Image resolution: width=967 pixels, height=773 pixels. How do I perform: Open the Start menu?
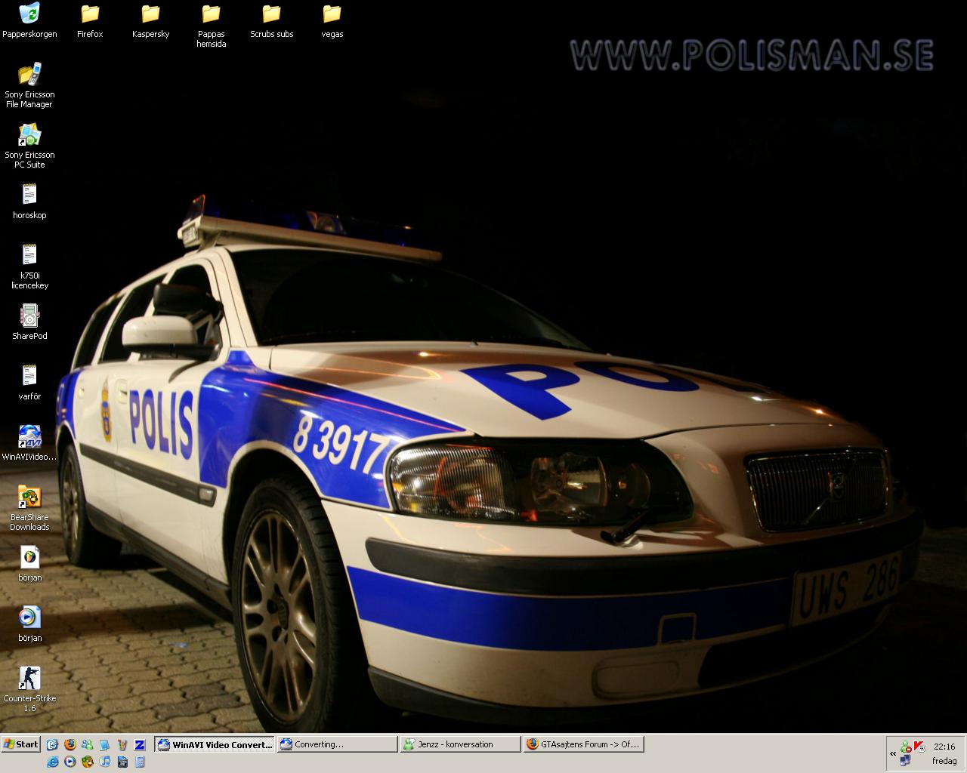pos(21,744)
